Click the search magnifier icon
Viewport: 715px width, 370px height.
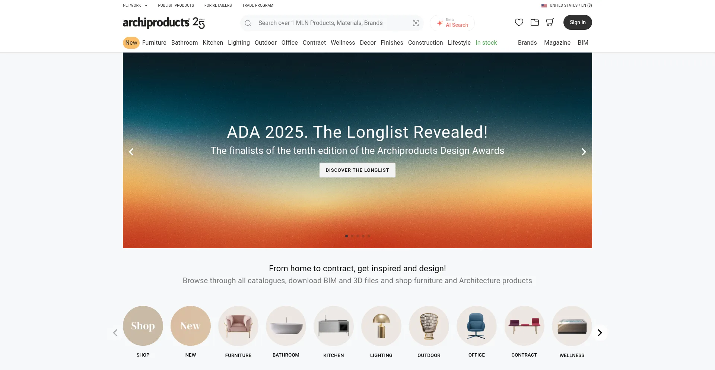pyautogui.click(x=248, y=23)
